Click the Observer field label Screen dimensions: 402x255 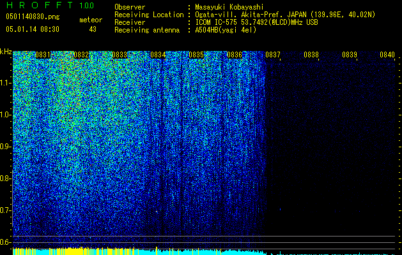[130, 7]
